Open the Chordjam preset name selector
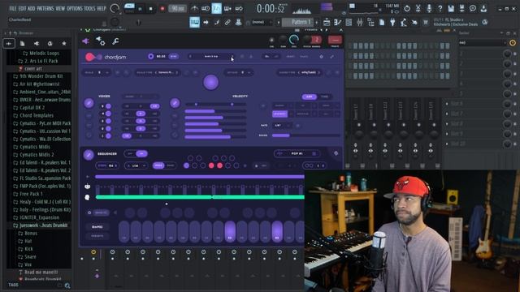 pyautogui.click(x=211, y=57)
